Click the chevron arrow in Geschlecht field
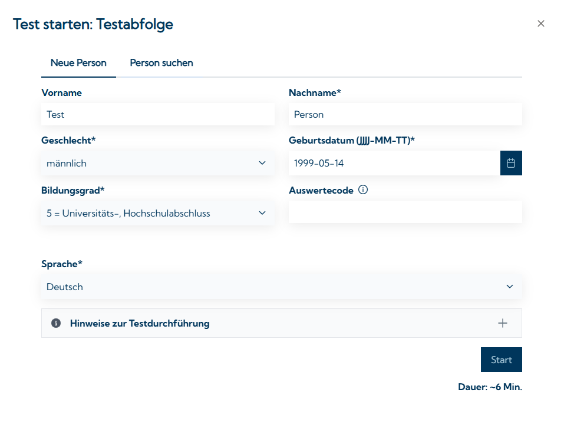Screen dimensions: 564x429 coord(262,163)
